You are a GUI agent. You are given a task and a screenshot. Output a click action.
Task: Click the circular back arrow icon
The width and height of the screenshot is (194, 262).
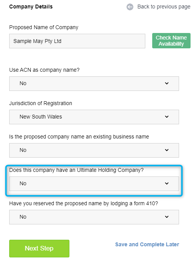[x=130, y=7]
